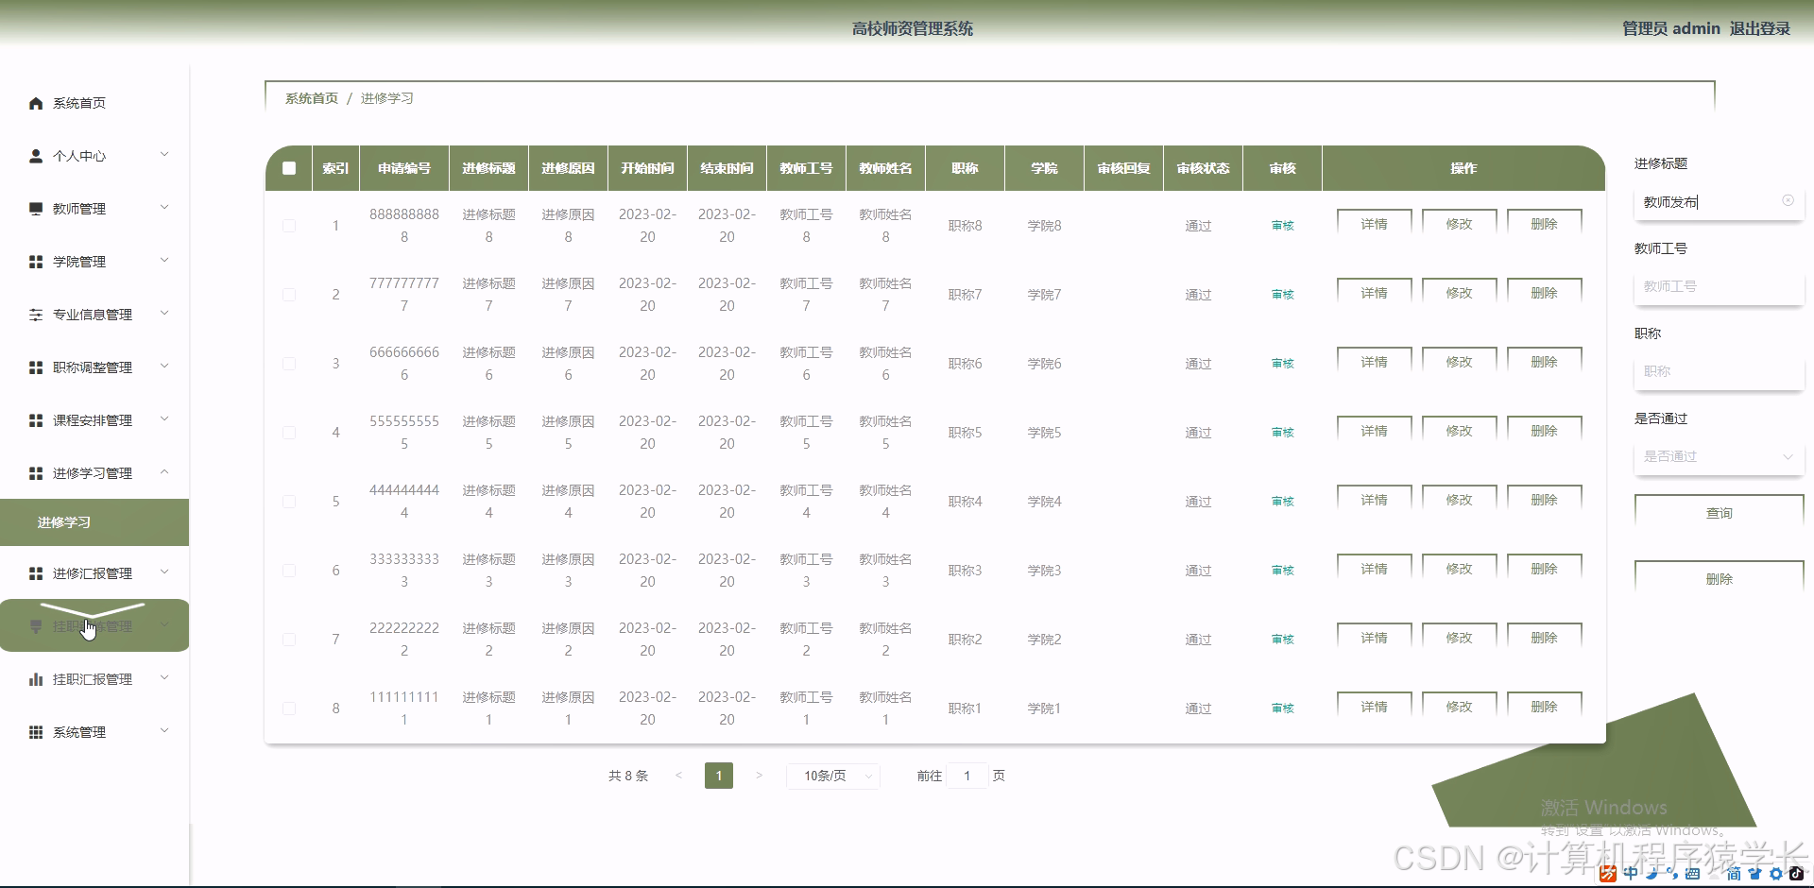Click the 查询 search button
This screenshot has height=888, width=1814.
coord(1719,512)
